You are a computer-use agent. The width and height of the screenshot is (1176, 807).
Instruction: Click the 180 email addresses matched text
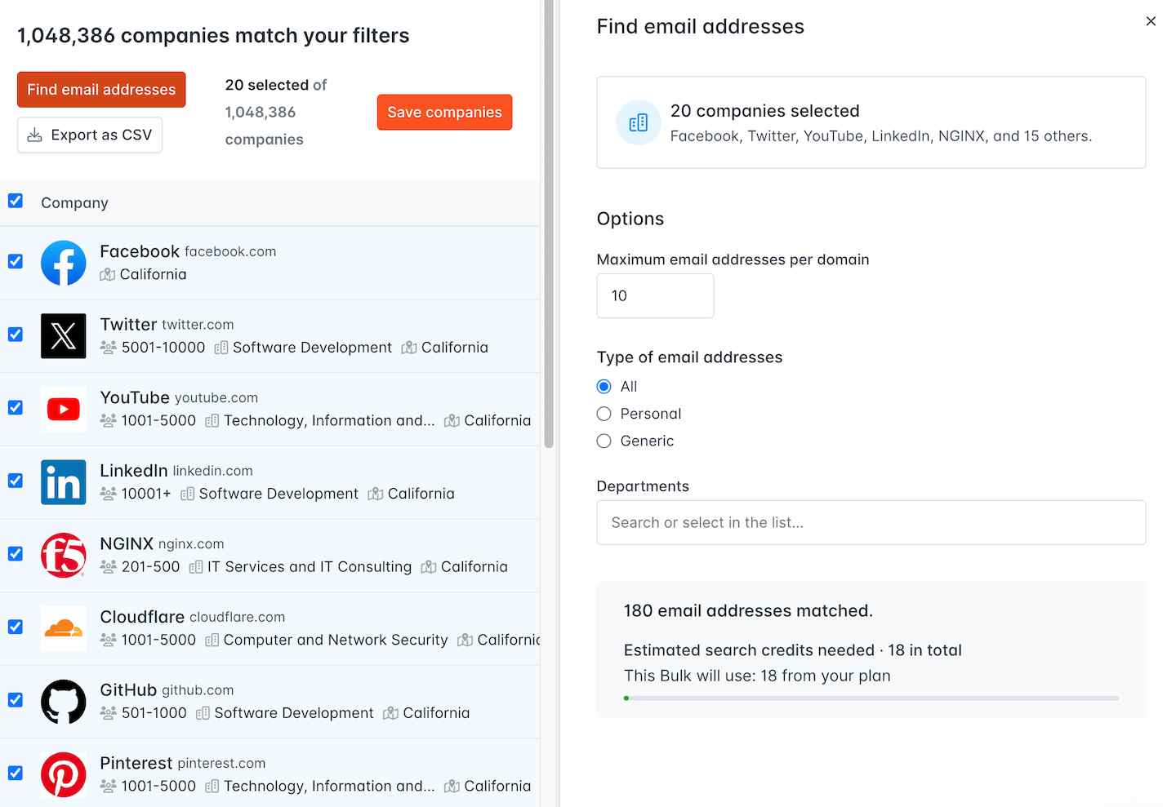[748, 611]
